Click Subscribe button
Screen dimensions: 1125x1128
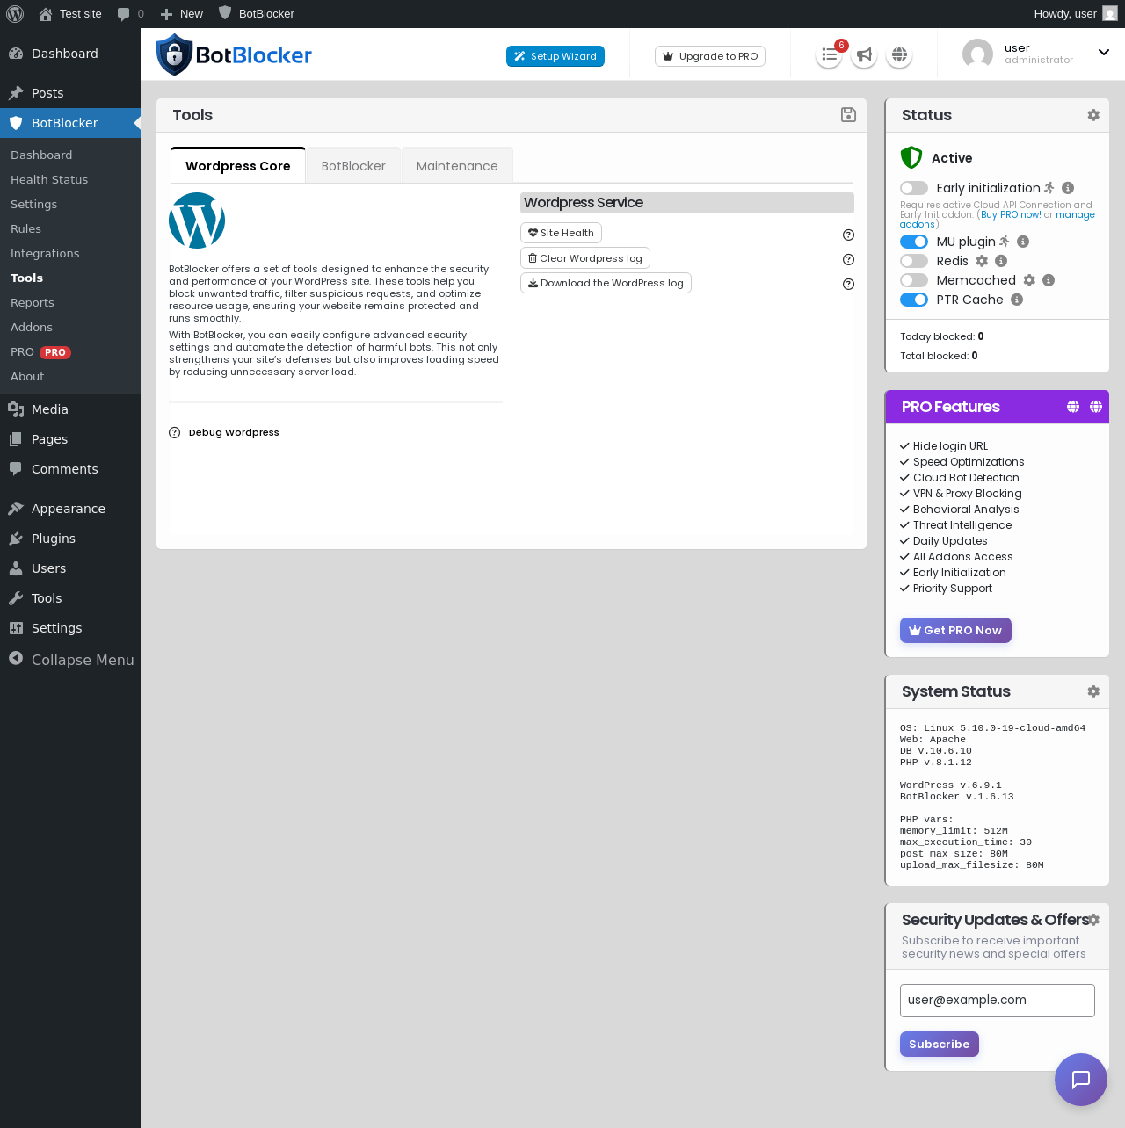click(939, 1044)
